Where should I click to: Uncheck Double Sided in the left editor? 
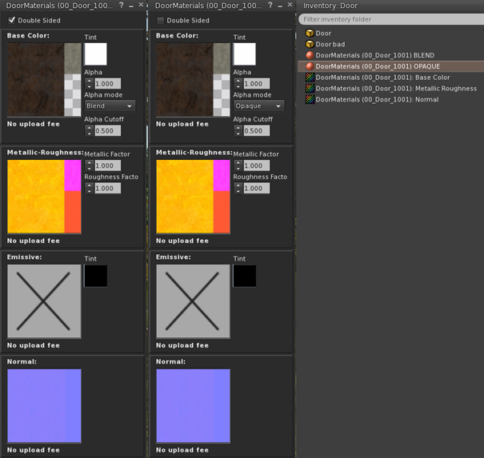pos(12,21)
